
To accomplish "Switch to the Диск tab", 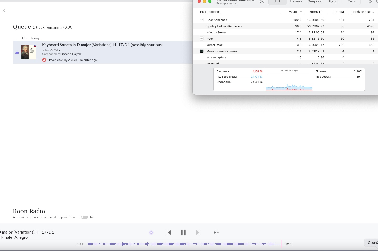I will point(333,2).
